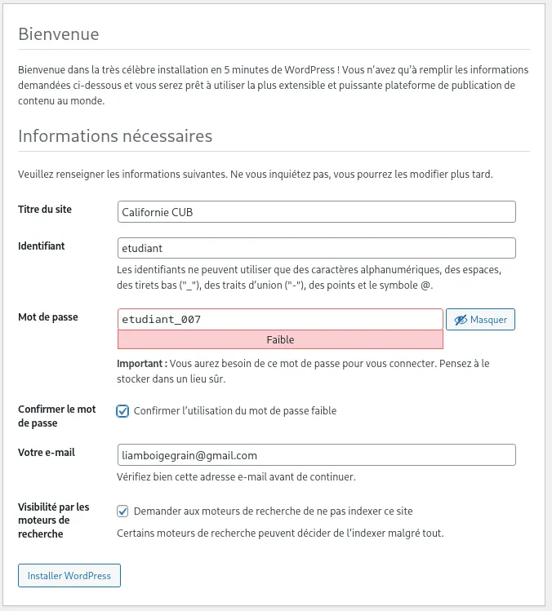Image resolution: width=552 pixels, height=611 pixels.
Task: Click the "Bienvenue" heading
Action: 59,34
